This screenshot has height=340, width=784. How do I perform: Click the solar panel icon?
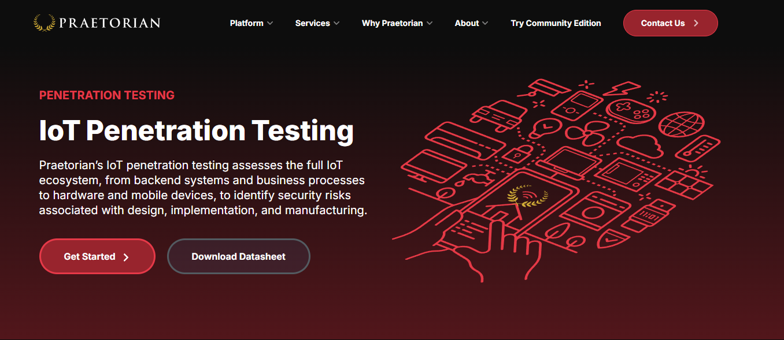coord(683,182)
